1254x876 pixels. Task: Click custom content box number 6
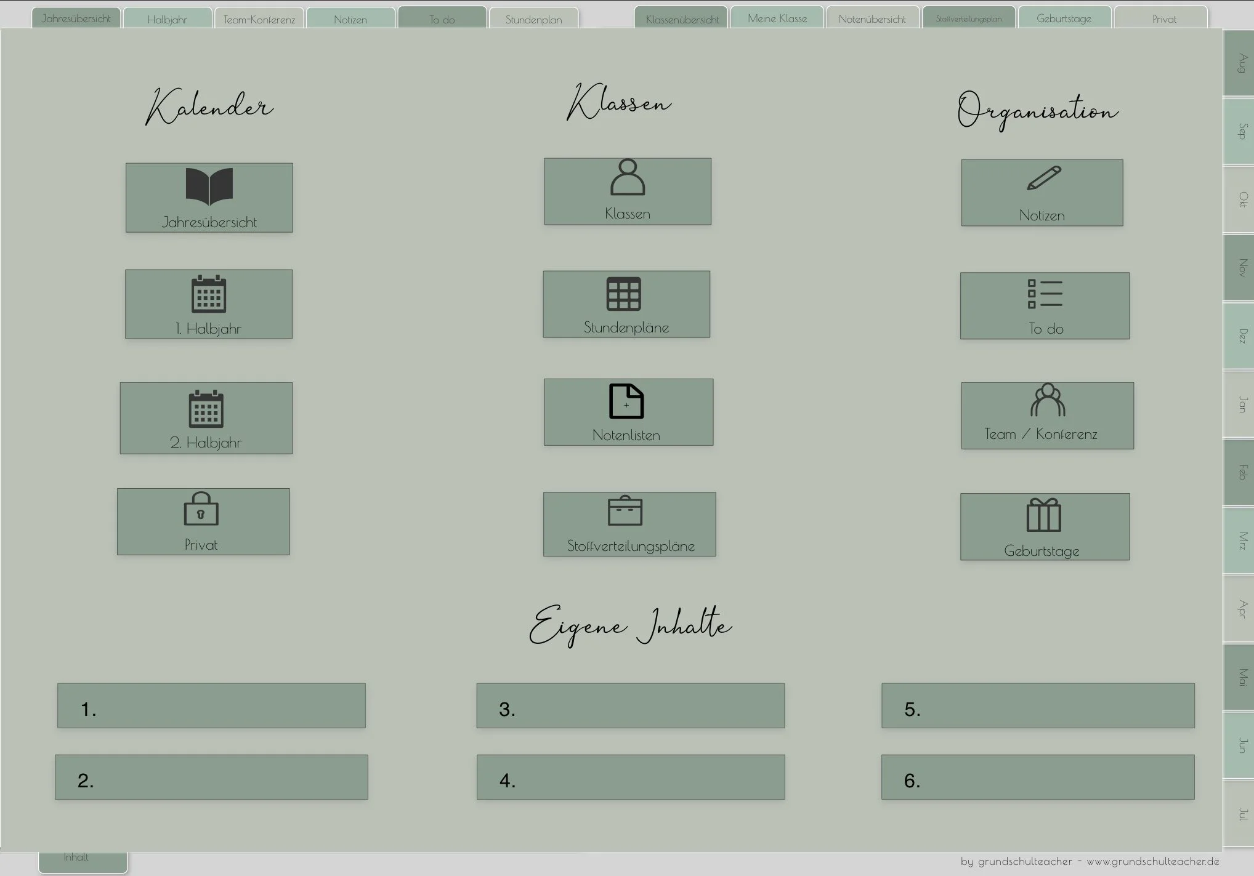tap(1037, 777)
